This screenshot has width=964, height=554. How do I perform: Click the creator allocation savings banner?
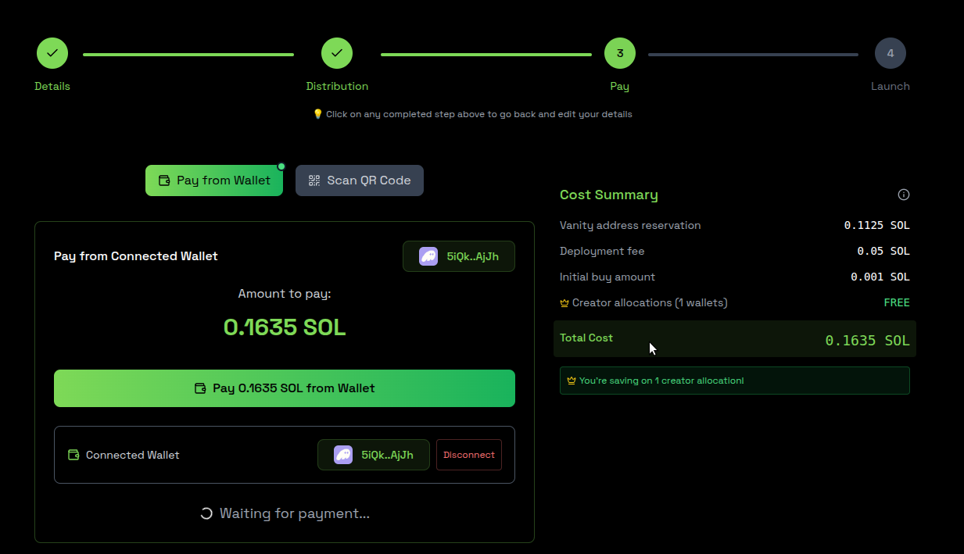(734, 380)
